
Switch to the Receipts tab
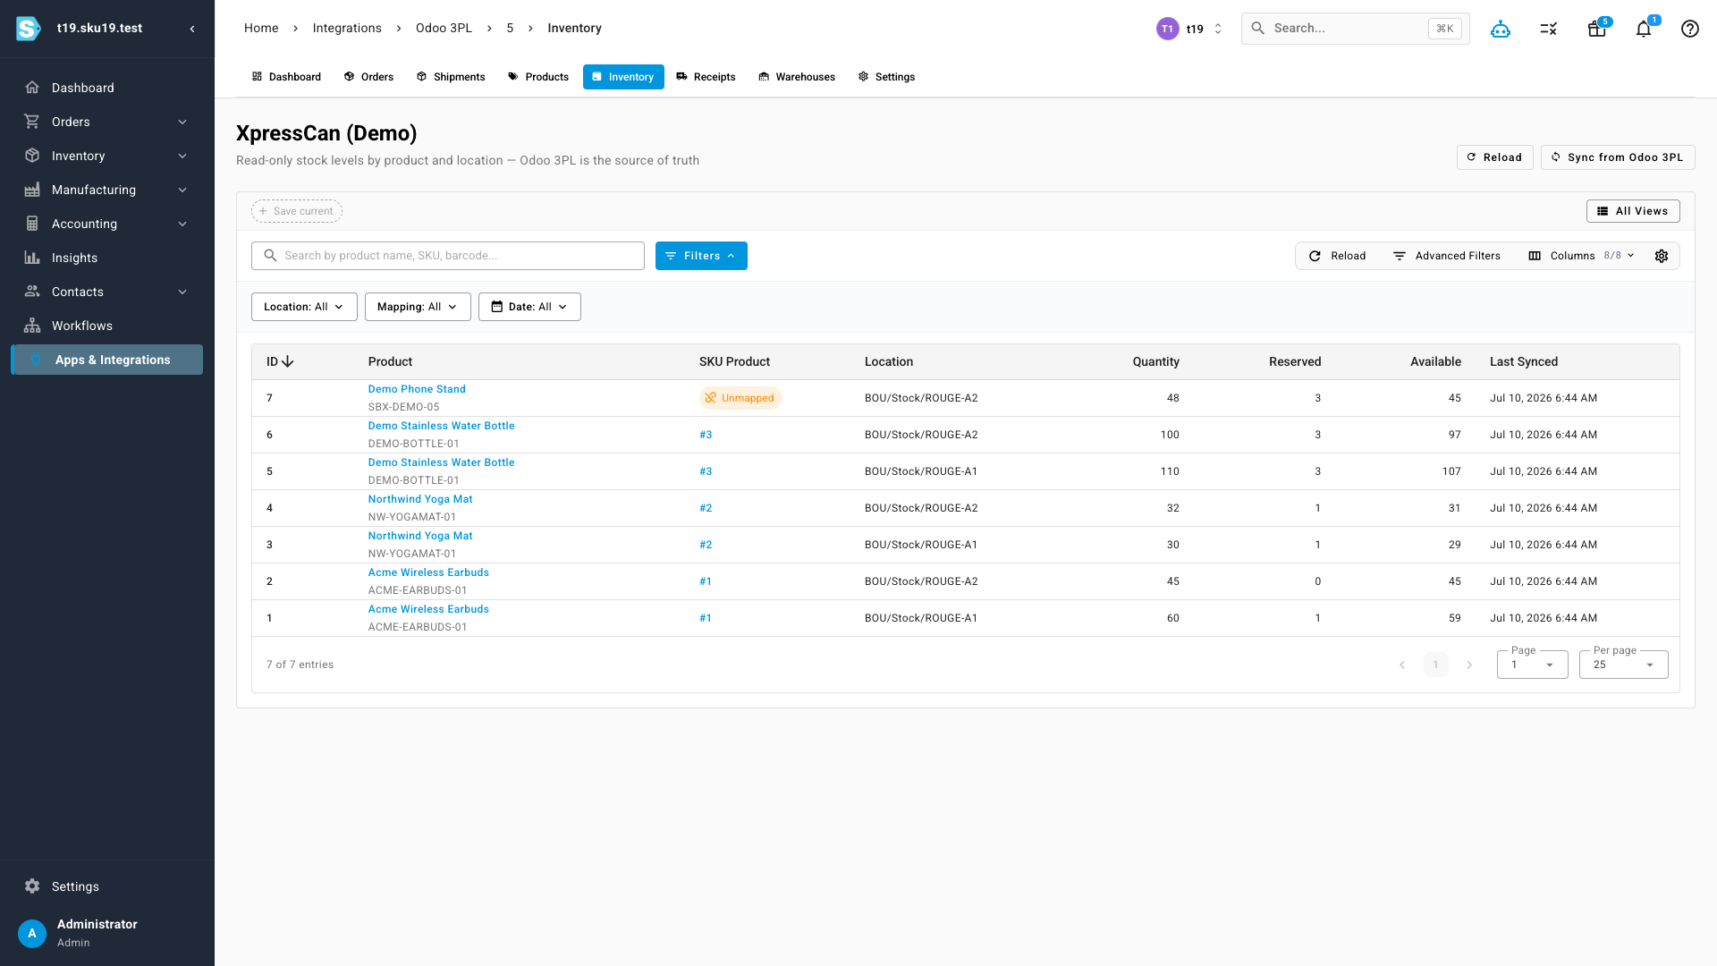click(706, 77)
